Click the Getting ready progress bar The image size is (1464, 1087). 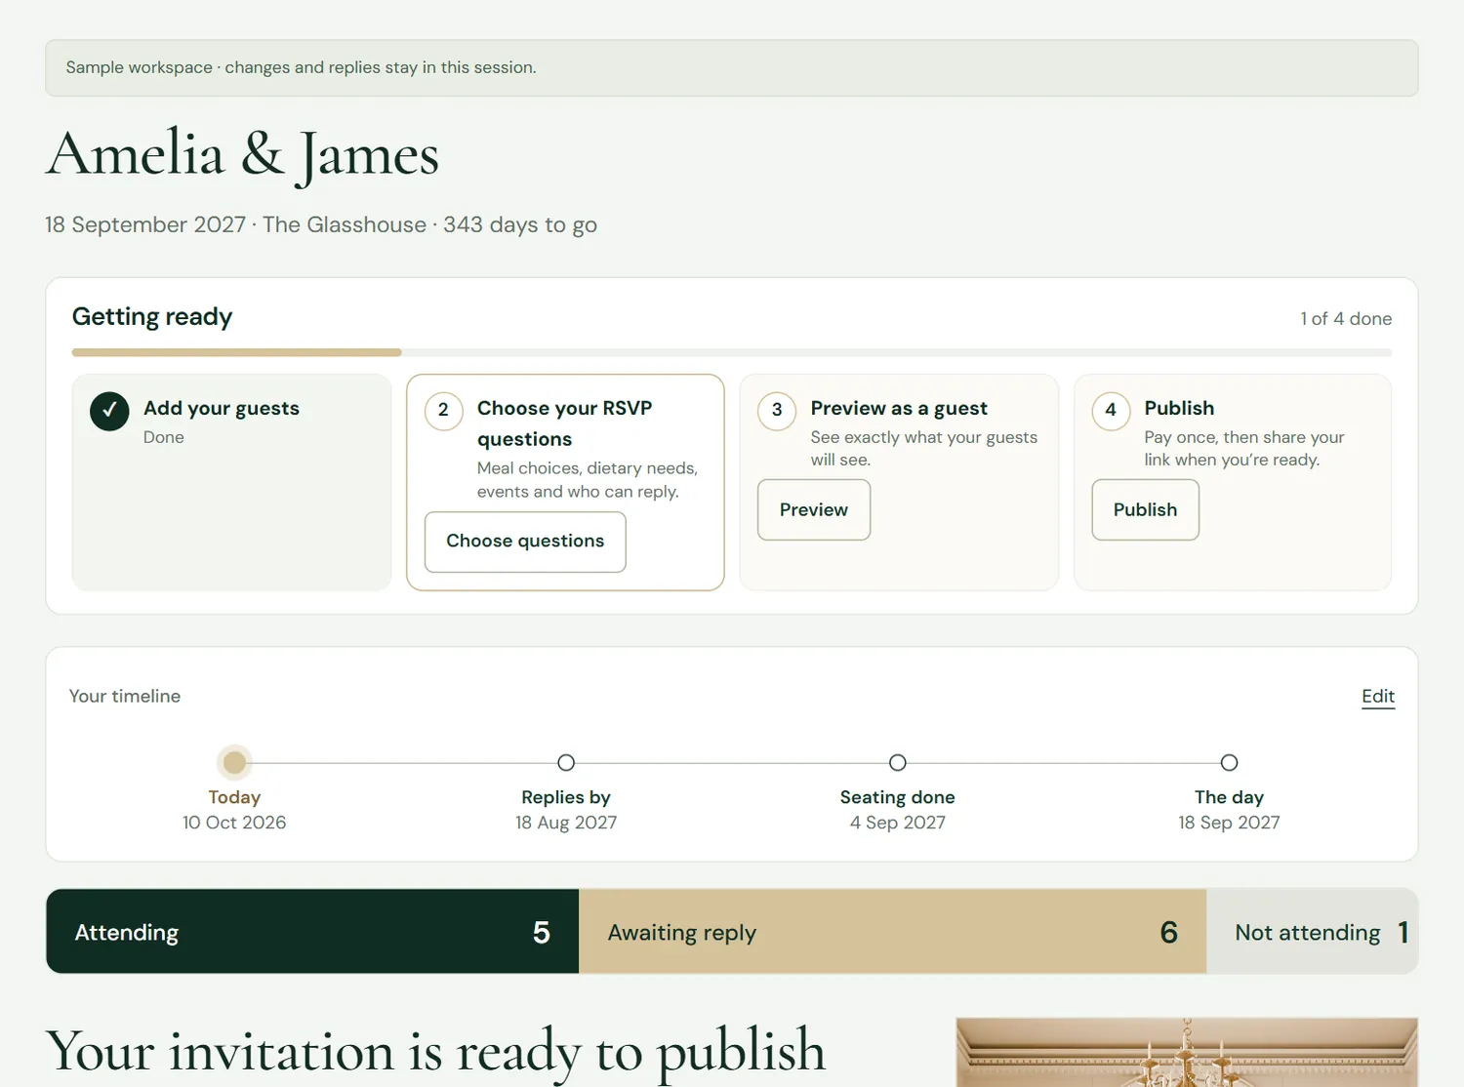[732, 352]
